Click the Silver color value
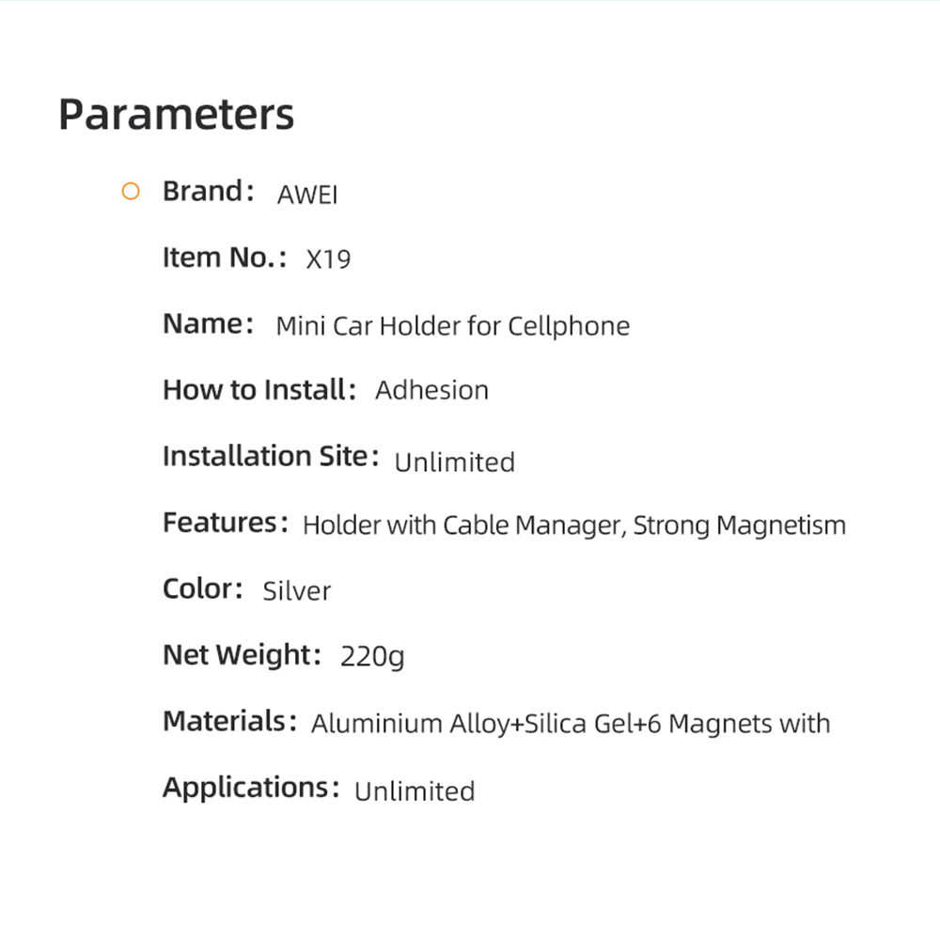Viewport: 940px width, 940px height. tap(297, 591)
